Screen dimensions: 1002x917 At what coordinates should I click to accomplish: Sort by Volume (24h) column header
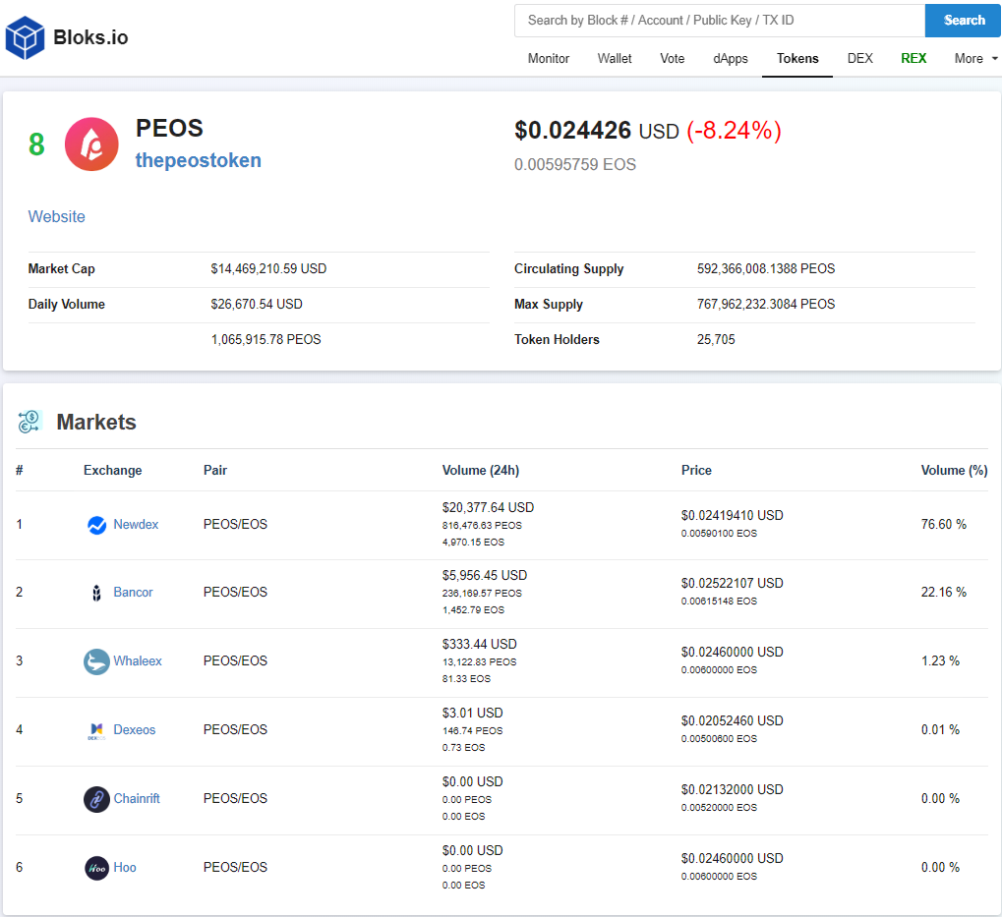(479, 471)
